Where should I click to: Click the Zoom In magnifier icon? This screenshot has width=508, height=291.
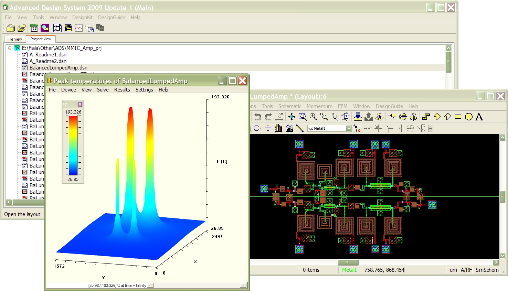tap(313, 117)
